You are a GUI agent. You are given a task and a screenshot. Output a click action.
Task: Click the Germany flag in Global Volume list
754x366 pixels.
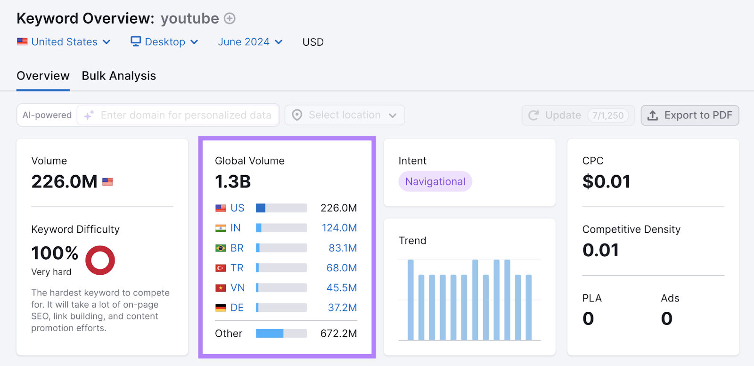click(221, 308)
